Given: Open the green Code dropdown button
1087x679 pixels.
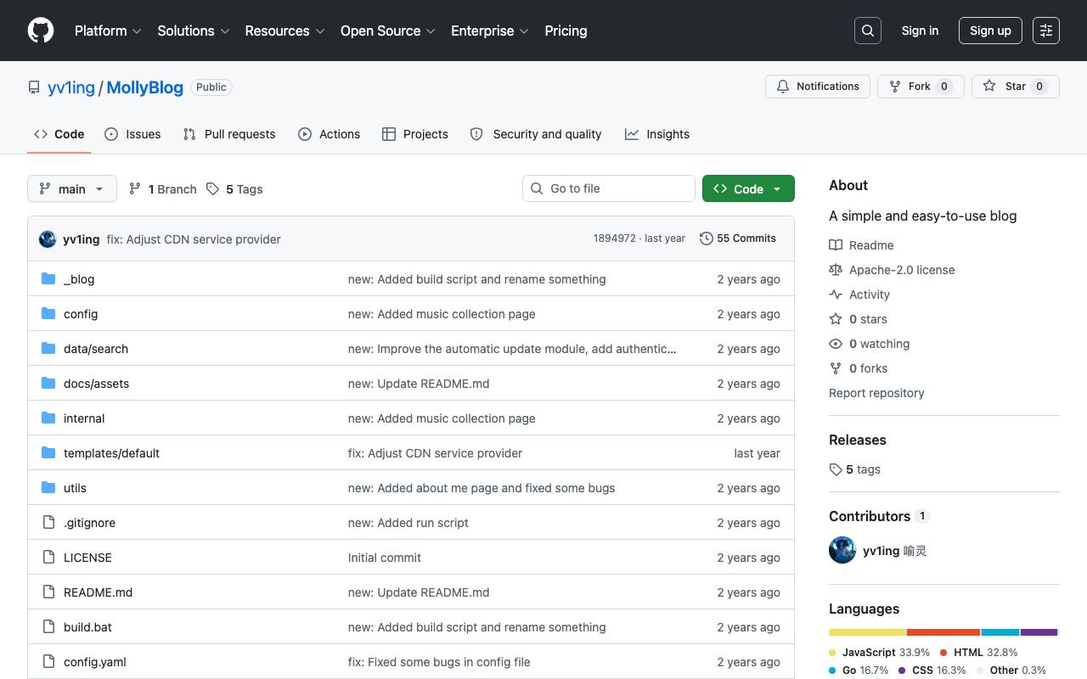Looking at the screenshot, I should (x=748, y=188).
